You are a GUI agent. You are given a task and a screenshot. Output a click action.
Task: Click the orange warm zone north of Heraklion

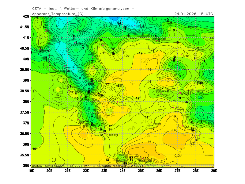(x=144, y=150)
